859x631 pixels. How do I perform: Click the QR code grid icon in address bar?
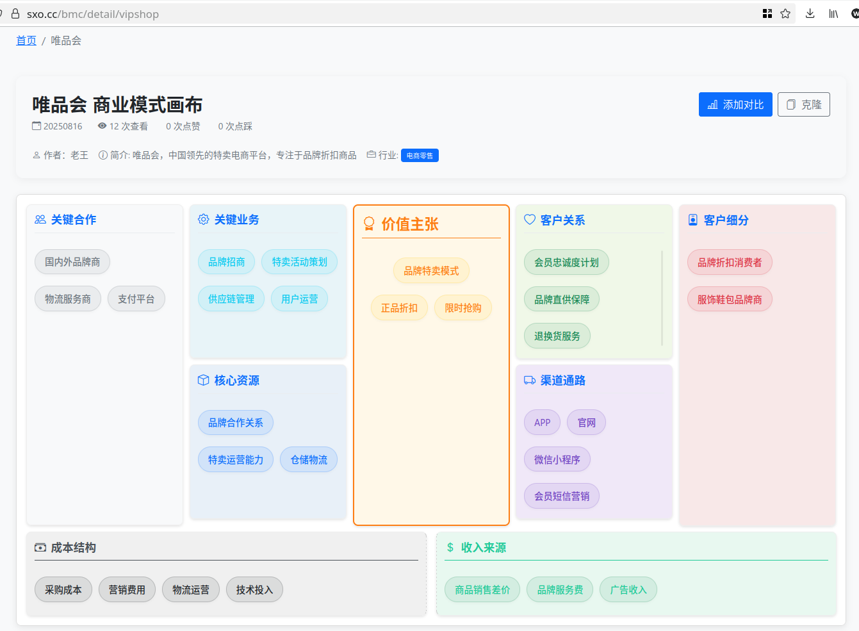click(767, 13)
